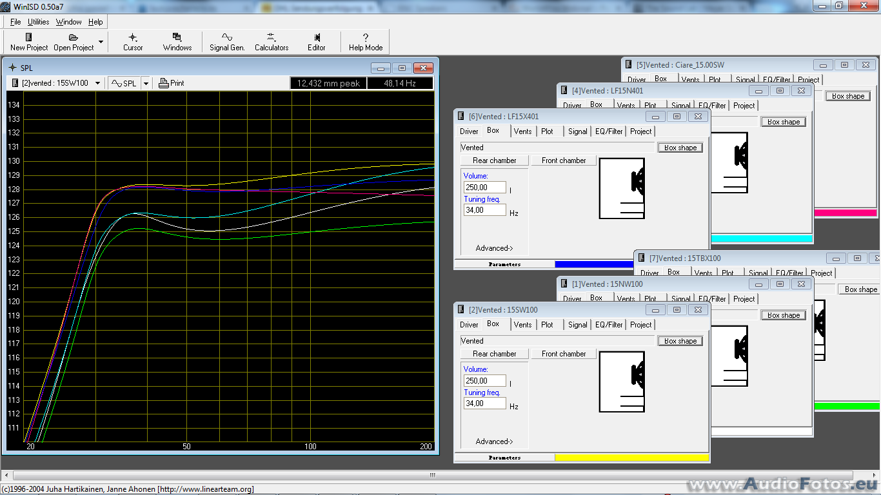Open Vents tab in 15SW100 window

coord(523,325)
